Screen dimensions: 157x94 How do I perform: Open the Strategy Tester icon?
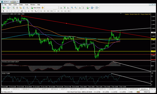(x=27, y=8)
